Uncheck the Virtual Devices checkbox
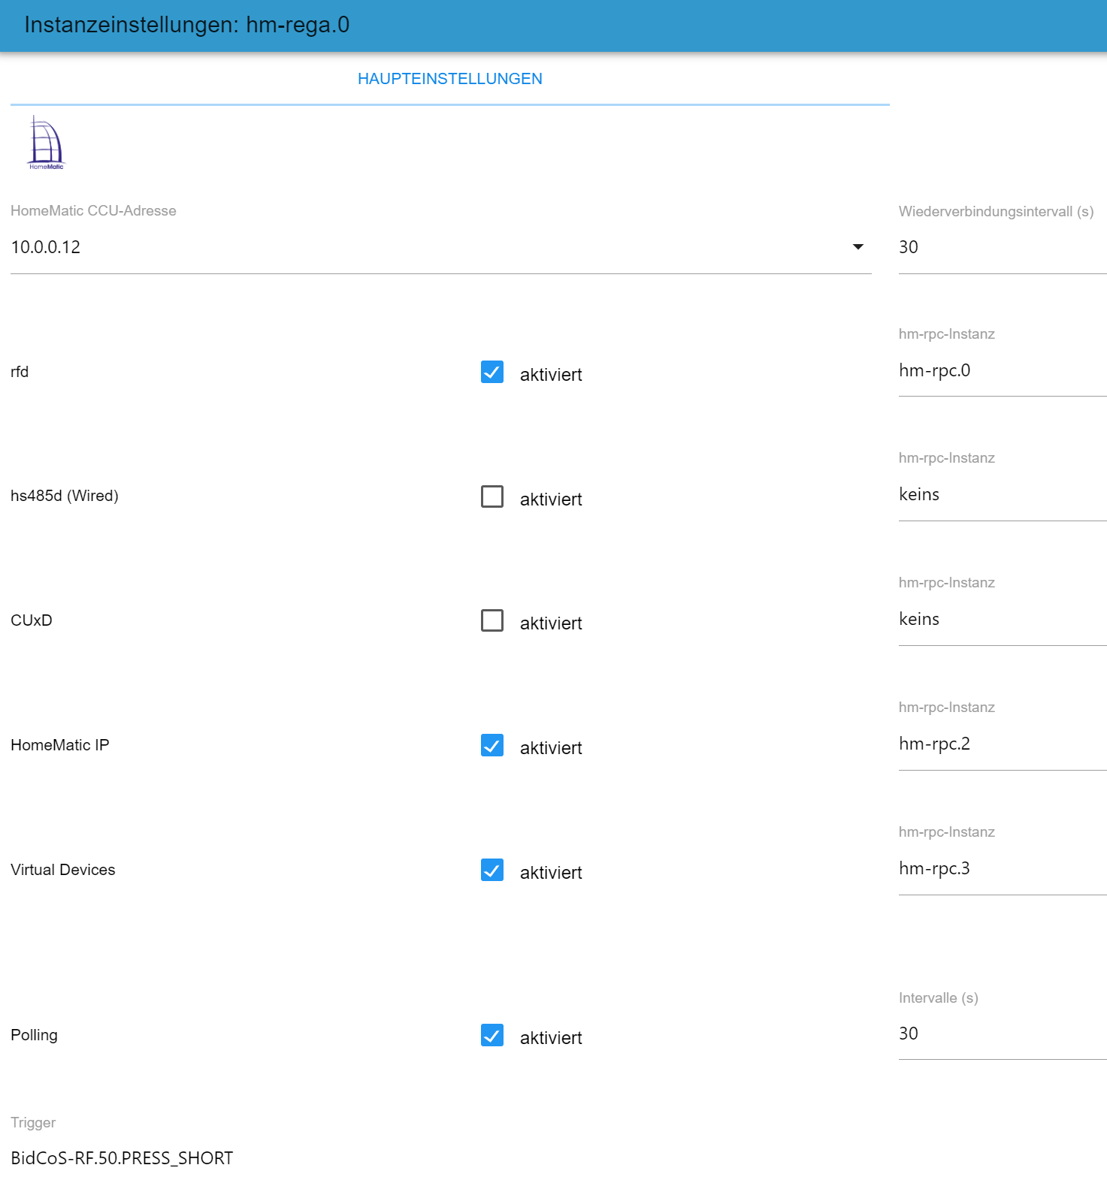The width and height of the screenshot is (1107, 1183). pyautogui.click(x=492, y=870)
